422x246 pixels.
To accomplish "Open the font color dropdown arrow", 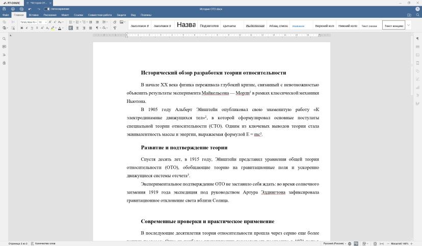I will point(63,28).
